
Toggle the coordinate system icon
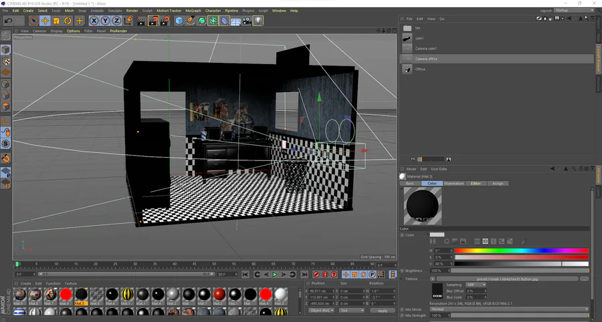[x=128, y=21]
